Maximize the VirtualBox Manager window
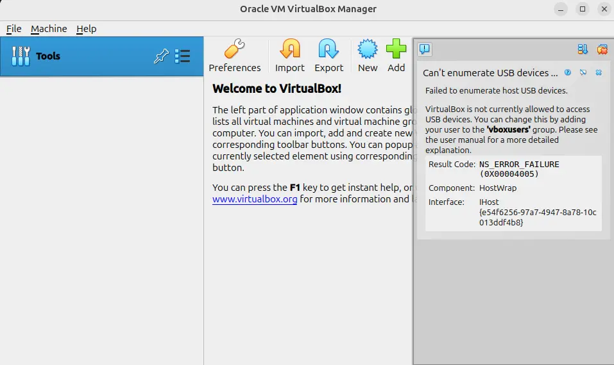614x365 pixels. pyautogui.click(x=583, y=9)
